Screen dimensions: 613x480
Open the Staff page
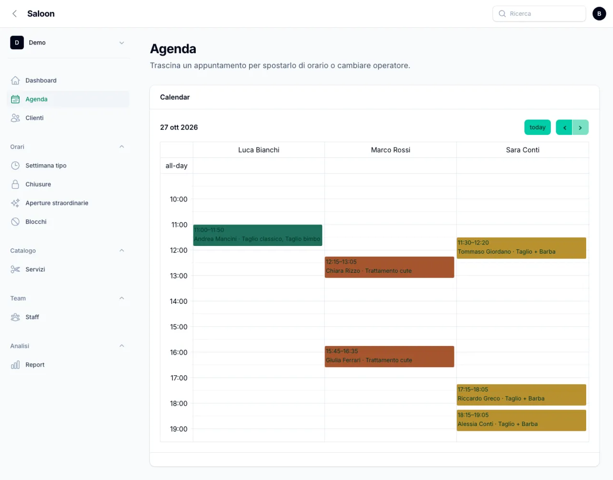pos(68,317)
